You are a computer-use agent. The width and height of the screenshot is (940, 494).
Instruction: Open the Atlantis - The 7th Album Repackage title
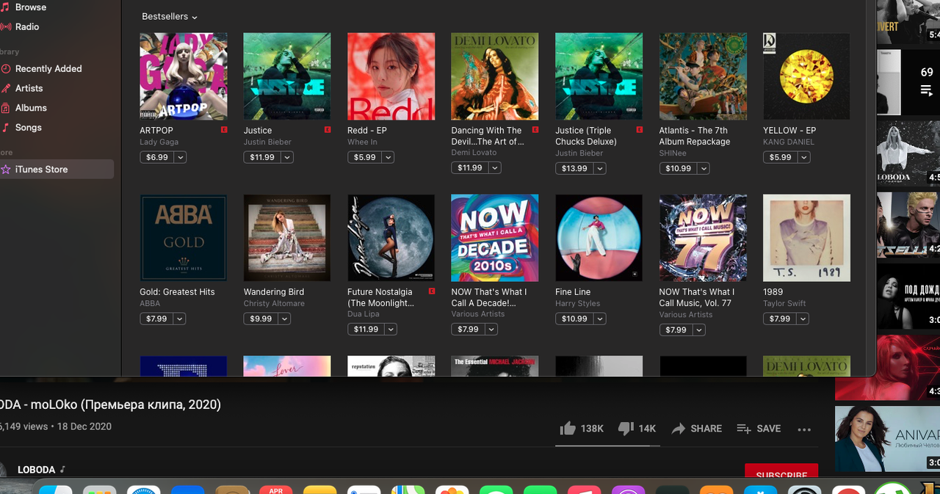click(x=694, y=137)
